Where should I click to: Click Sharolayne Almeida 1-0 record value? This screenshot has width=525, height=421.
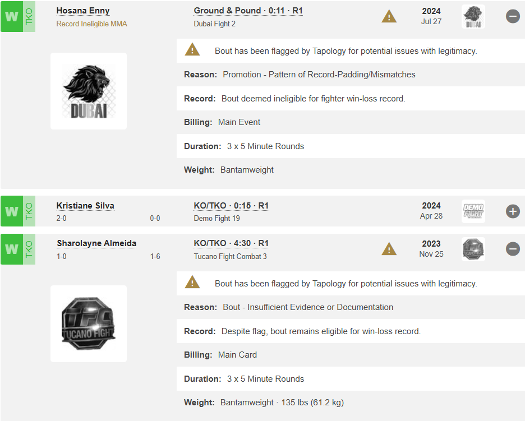click(x=61, y=257)
